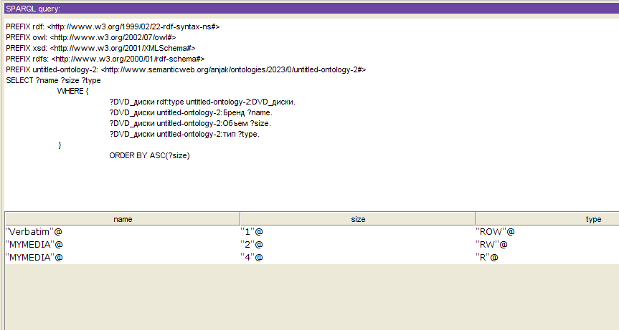
Task: Click the Объем ?size triple line
Action: pyautogui.click(x=190, y=123)
